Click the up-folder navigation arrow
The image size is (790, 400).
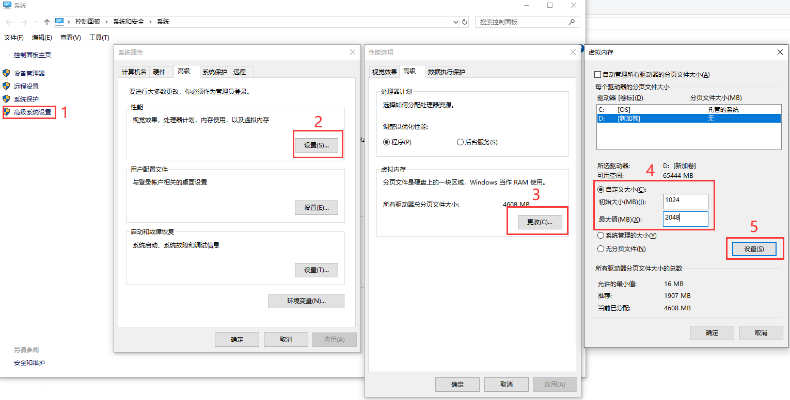pos(46,22)
